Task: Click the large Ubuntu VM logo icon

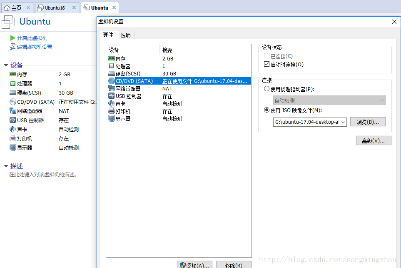Action: 8,22
